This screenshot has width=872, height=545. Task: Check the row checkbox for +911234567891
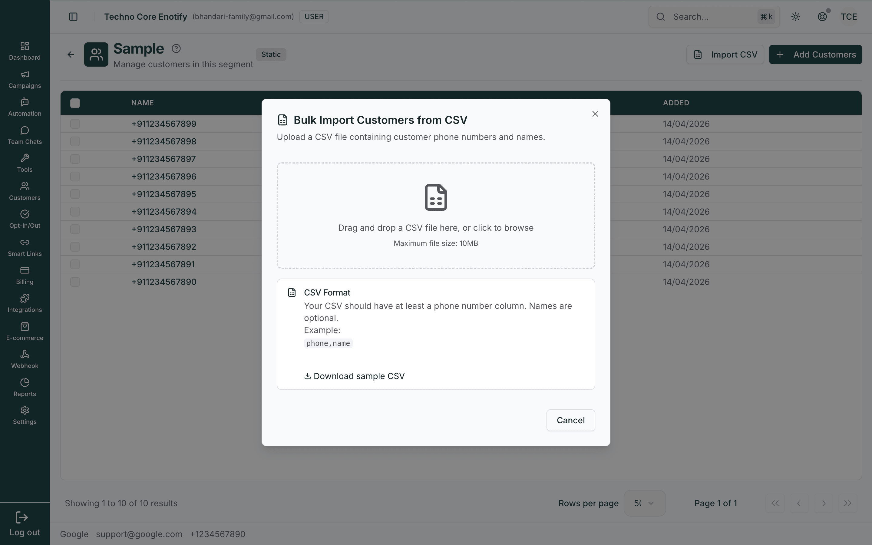click(x=75, y=264)
